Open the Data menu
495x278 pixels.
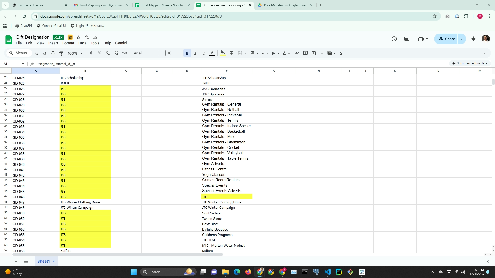click(x=82, y=43)
